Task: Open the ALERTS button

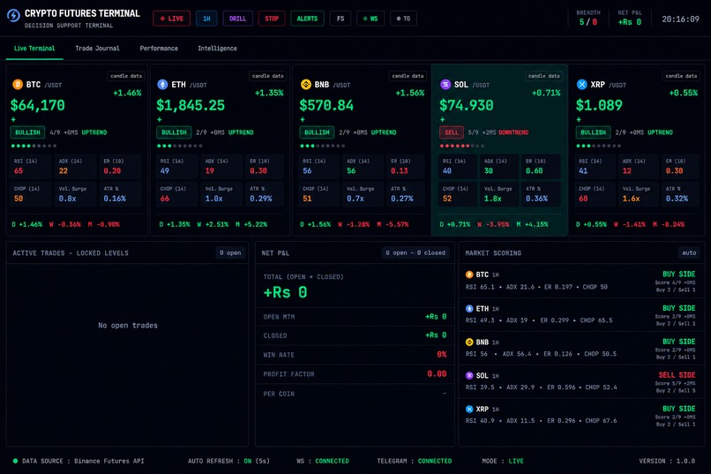Action: pyautogui.click(x=307, y=19)
